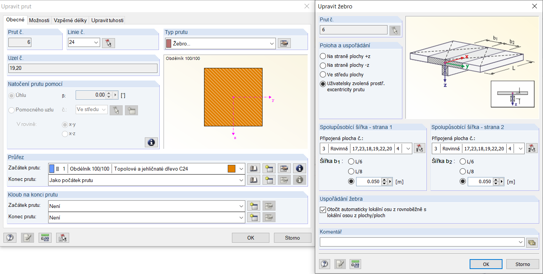Screen dimensions: 543x274
Task: Switch to Možnosti tab
Action: pyautogui.click(x=39, y=21)
